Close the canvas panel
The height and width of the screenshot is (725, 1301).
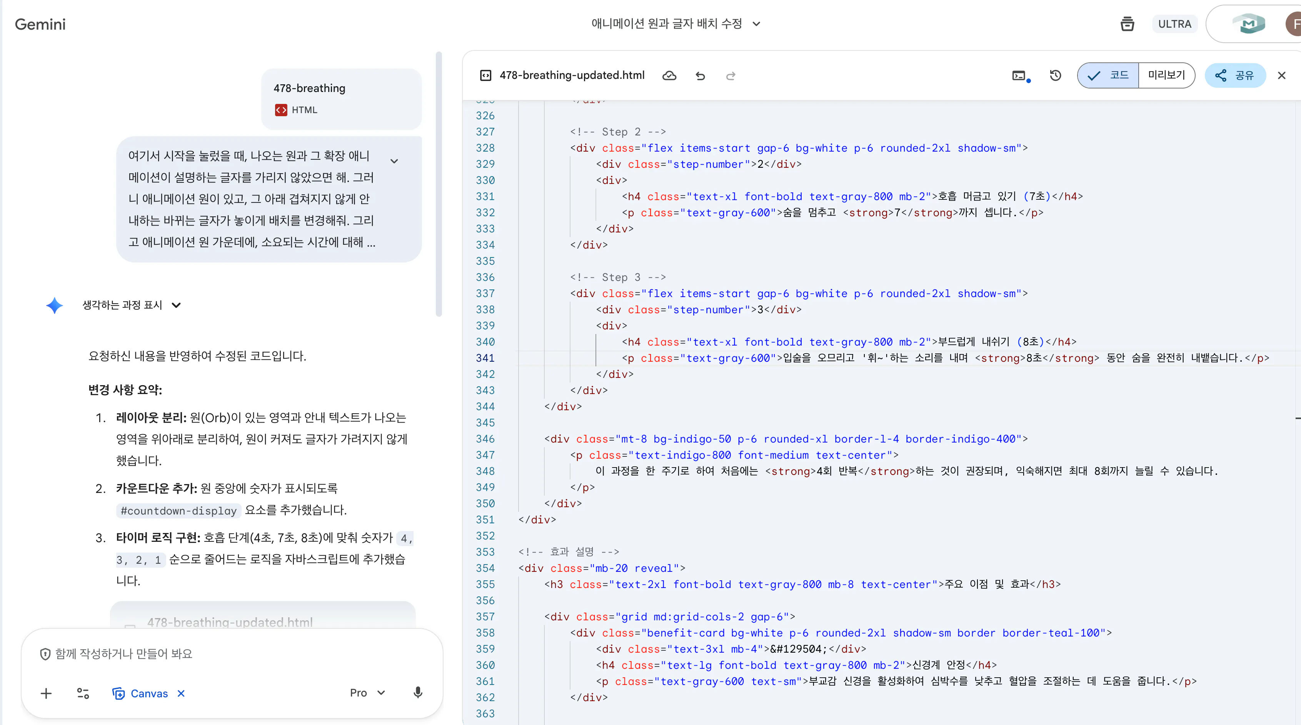pos(1281,75)
